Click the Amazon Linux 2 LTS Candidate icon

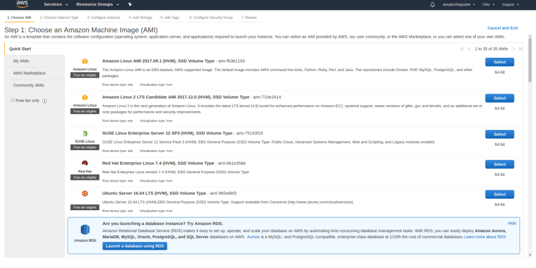coord(85,97)
